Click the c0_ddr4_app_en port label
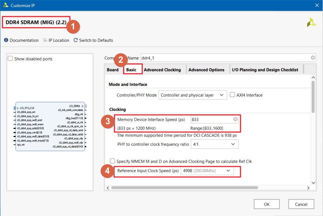Screen dimensions: 323x216 click(26, 112)
